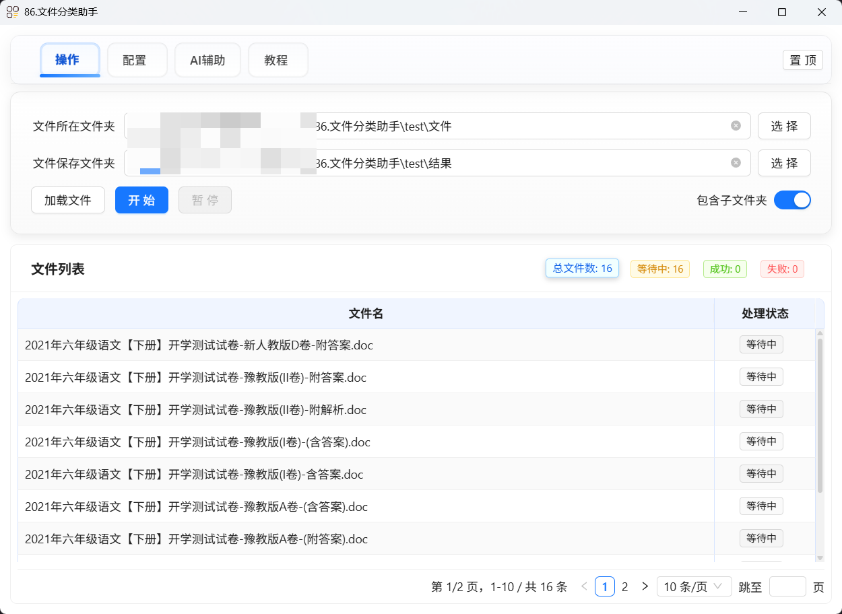Switch to the 配置 tab

(x=137, y=60)
